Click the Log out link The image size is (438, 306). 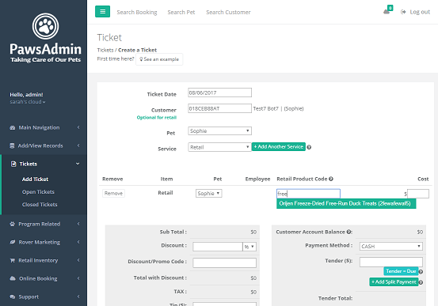pos(415,12)
